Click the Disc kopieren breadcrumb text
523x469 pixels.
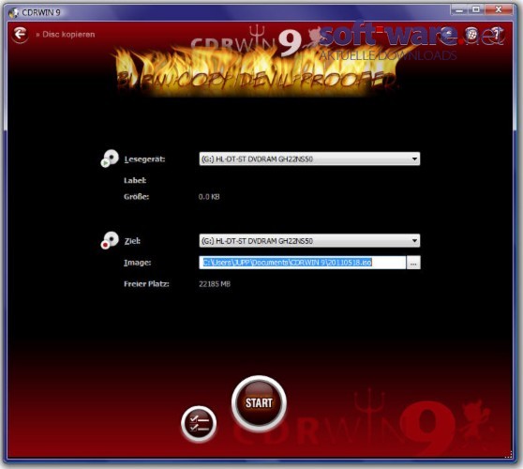point(68,35)
